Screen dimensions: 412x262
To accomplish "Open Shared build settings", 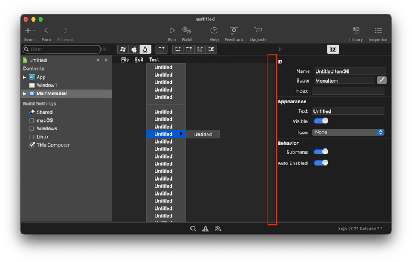I will [44, 112].
